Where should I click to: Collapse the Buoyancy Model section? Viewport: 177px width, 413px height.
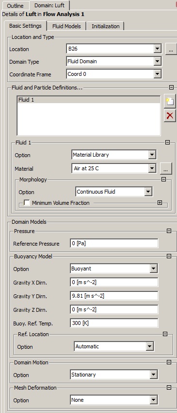tap(169, 256)
